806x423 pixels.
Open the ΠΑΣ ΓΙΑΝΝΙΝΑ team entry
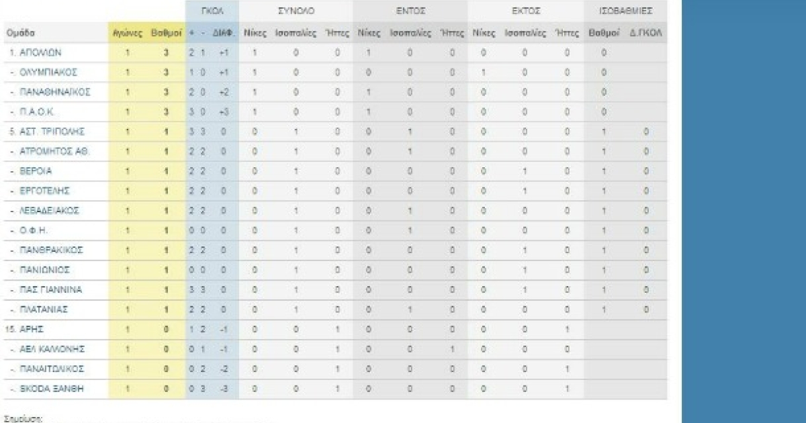(x=51, y=290)
